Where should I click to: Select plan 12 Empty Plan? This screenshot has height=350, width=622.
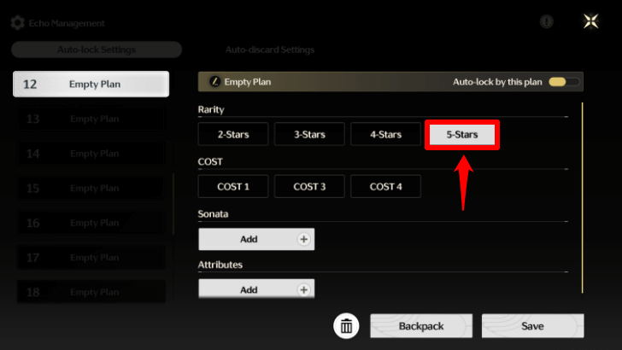(x=91, y=84)
